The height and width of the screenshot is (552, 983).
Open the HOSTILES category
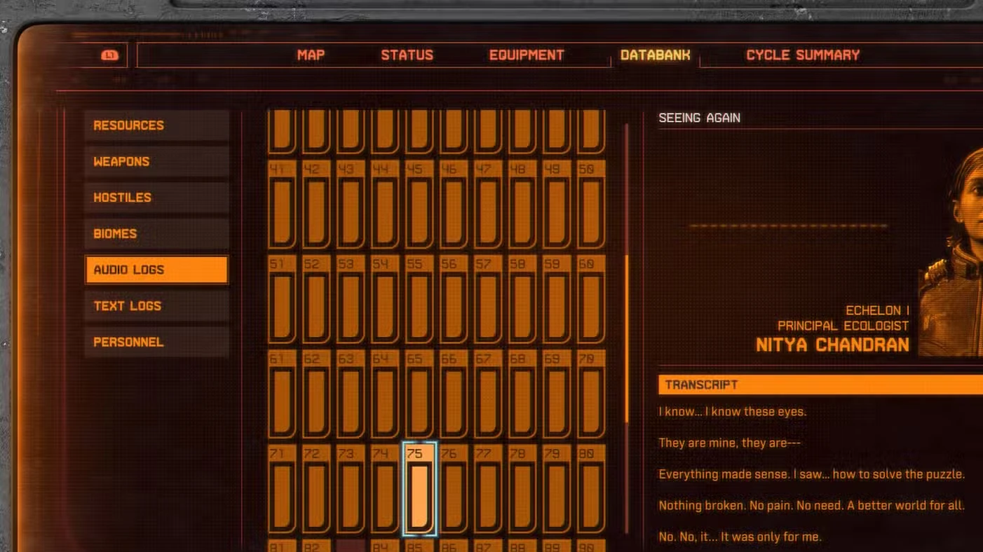pyautogui.click(x=157, y=198)
